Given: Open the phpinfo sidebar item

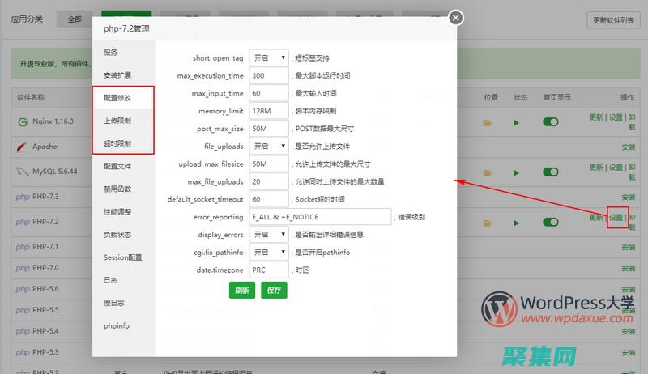Looking at the screenshot, I should (117, 325).
